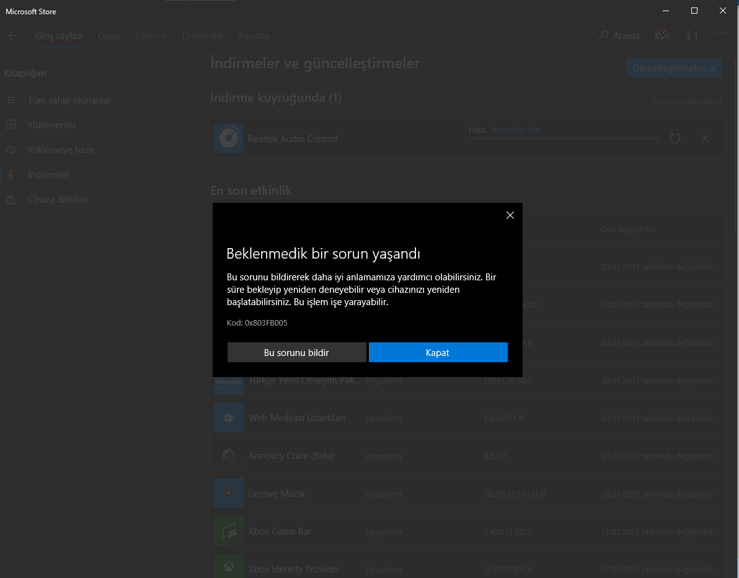Select 'Tüm sahip olunanlar' in sidebar
The height and width of the screenshot is (578, 739).
69,100
